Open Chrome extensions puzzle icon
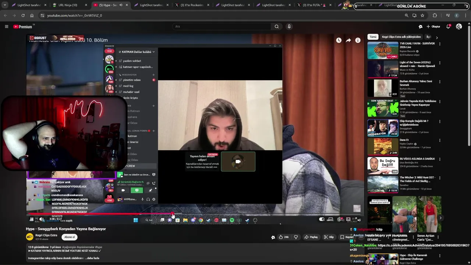Image resolution: width=471 pixels, height=265 pixels. tap(435, 15)
